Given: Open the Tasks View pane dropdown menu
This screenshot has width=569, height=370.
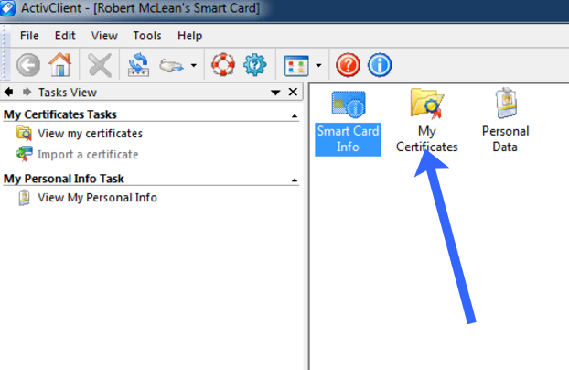Looking at the screenshot, I should 275,92.
